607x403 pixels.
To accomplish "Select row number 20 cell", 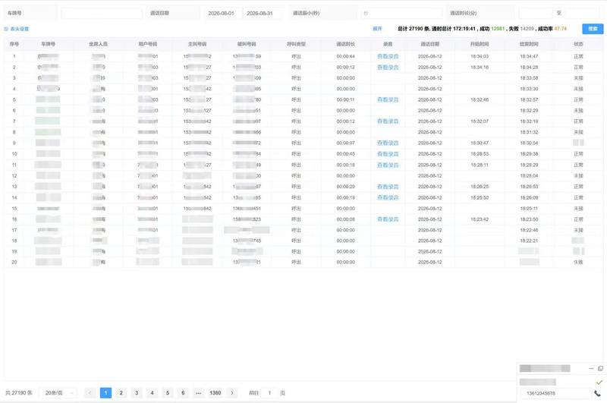I will coord(14,263).
